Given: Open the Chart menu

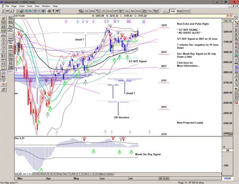Looking at the screenshot, I should coord(22,6).
